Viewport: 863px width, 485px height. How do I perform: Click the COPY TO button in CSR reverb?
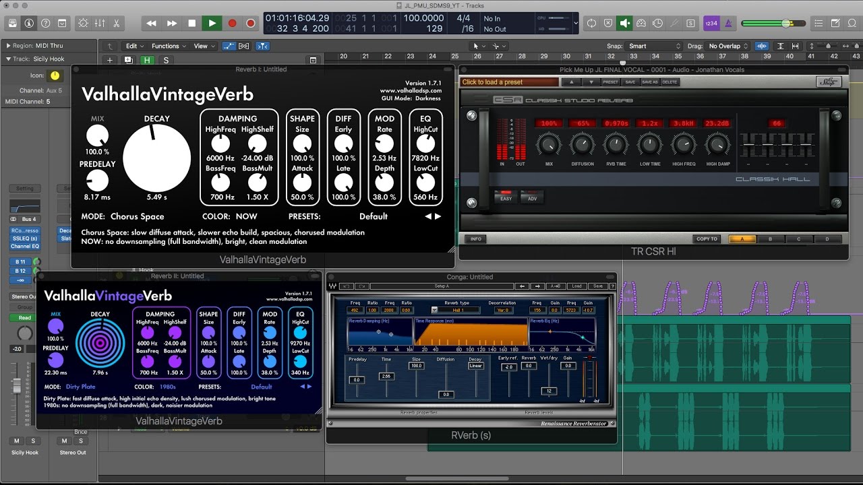[707, 239]
